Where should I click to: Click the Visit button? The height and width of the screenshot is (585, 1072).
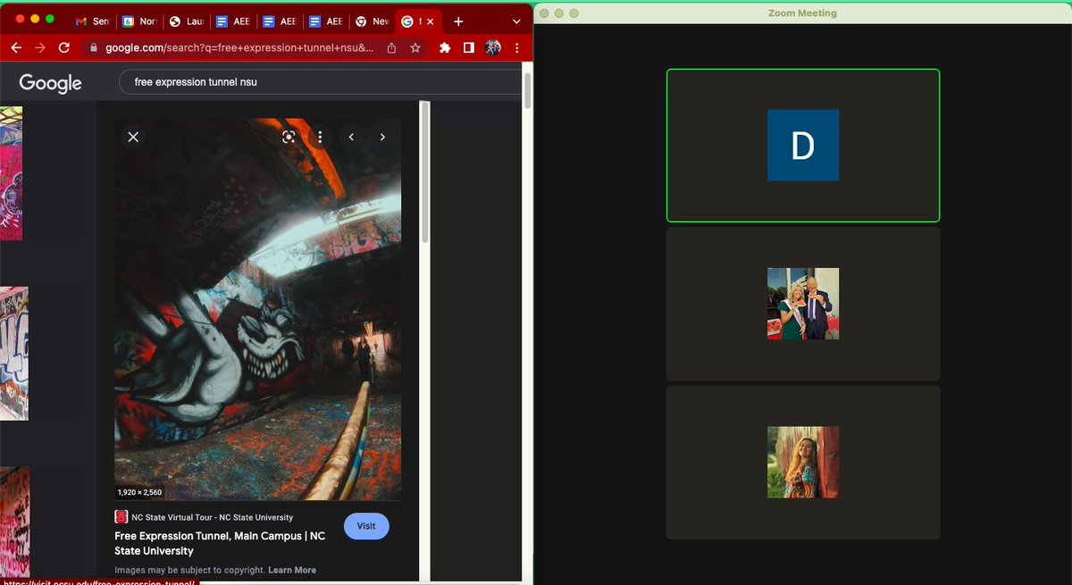[x=366, y=526]
